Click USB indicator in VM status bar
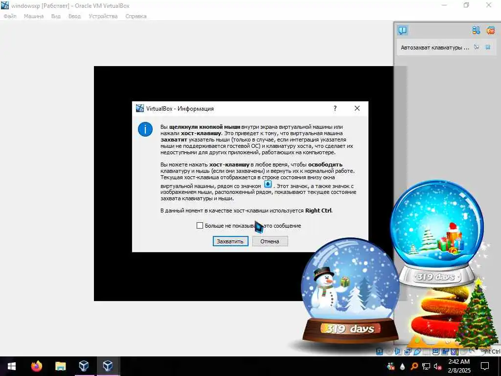The width and height of the screenshot is (501, 376). click(x=417, y=352)
